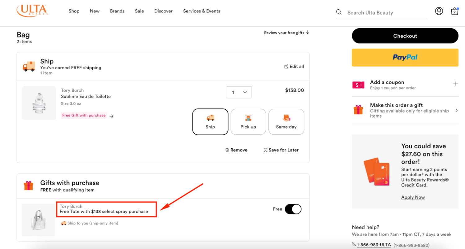Open the account profile icon
The height and width of the screenshot is (249, 465).
pyautogui.click(x=439, y=11)
